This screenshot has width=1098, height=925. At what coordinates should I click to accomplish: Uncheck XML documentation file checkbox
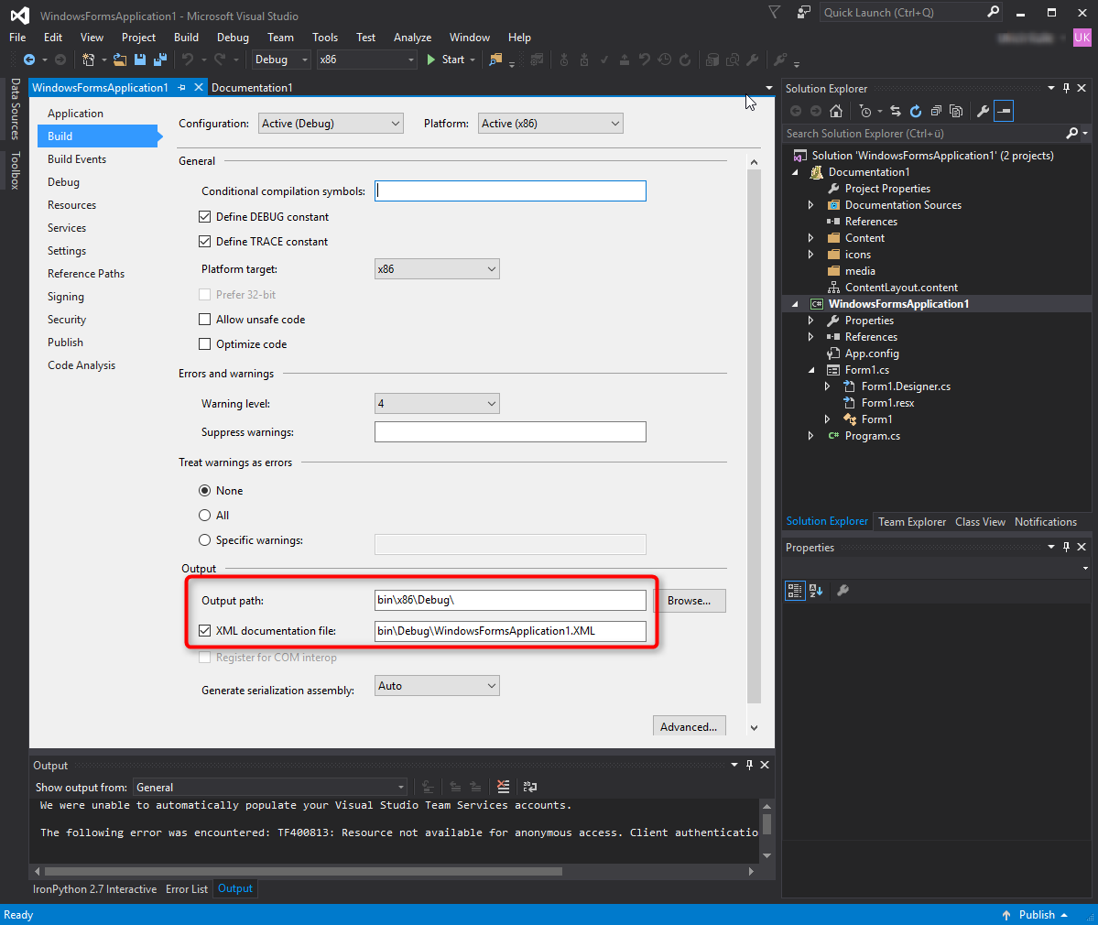coord(204,630)
